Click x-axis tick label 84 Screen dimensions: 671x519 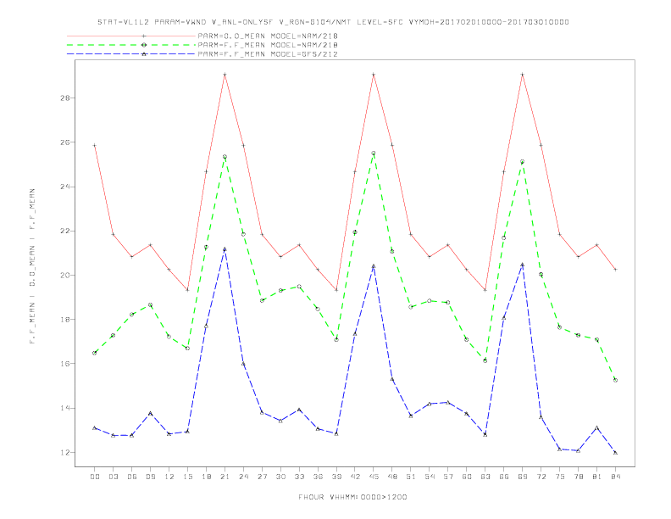tap(616, 477)
